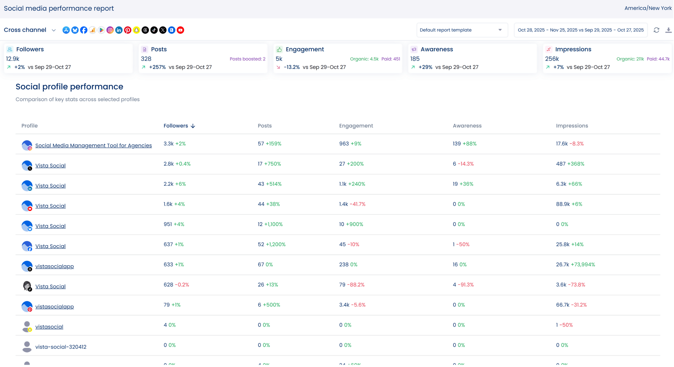Viewport: 674px width, 367px height.
Task: Select the Snapchat ghost channel icon
Action: (x=137, y=30)
